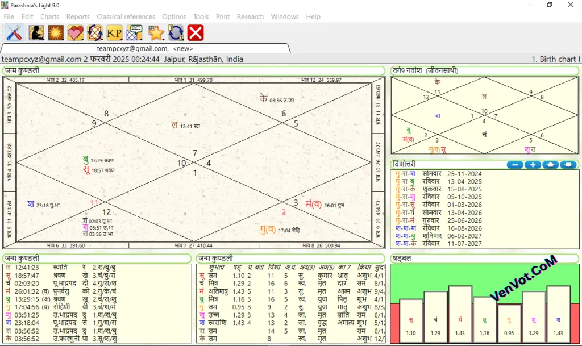
Task: Open the Tools menu
Action: (x=201, y=16)
